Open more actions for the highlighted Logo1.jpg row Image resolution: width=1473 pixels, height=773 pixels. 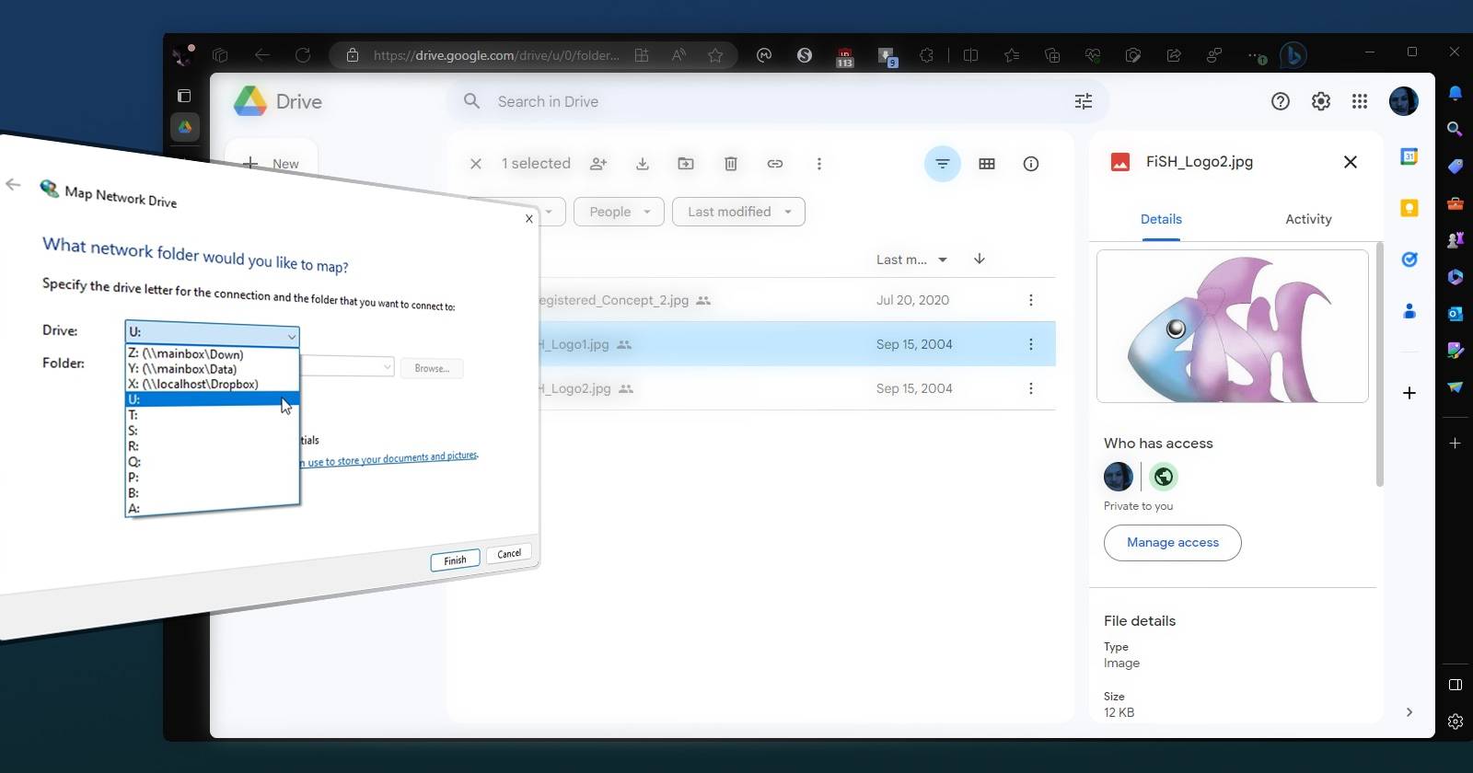(1031, 344)
